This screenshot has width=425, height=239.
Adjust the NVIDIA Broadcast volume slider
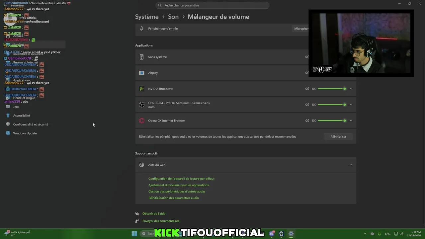pyautogui.click(x=332, y=89)
